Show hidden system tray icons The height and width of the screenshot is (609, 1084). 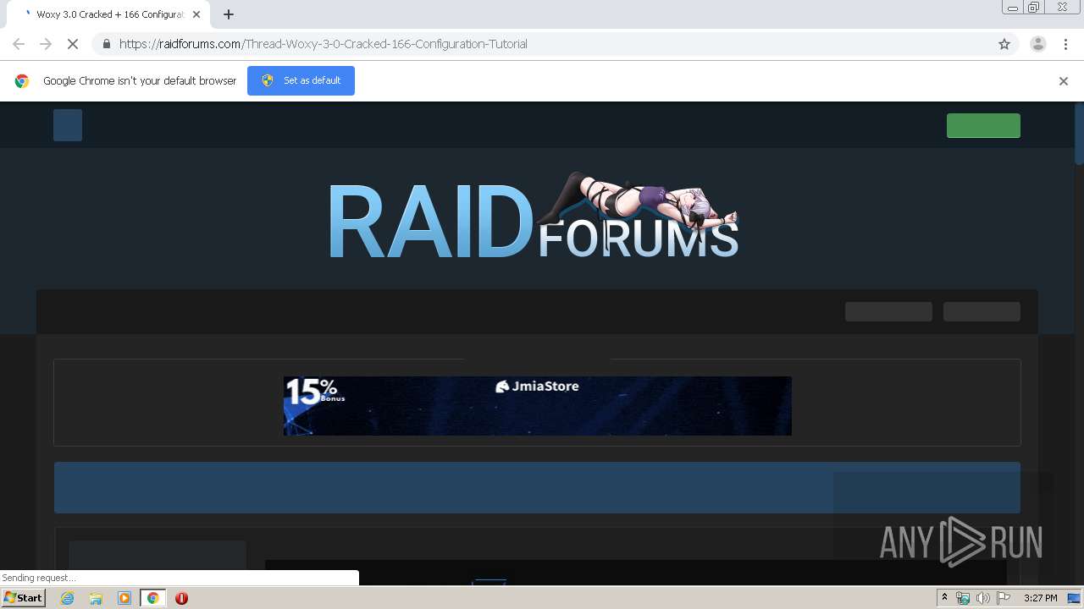944,598
